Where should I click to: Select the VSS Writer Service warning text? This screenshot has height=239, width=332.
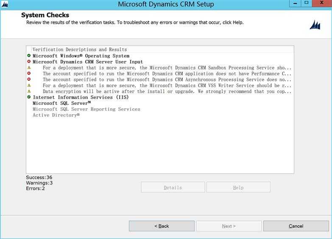tap(167, 85)
